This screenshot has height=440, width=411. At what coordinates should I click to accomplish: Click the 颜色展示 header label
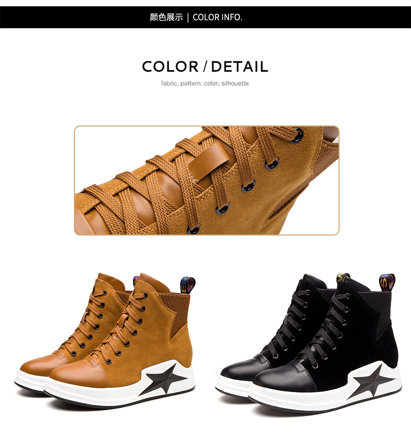coord(166,17)
